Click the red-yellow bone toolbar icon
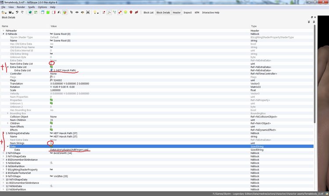 coord(120,13)
